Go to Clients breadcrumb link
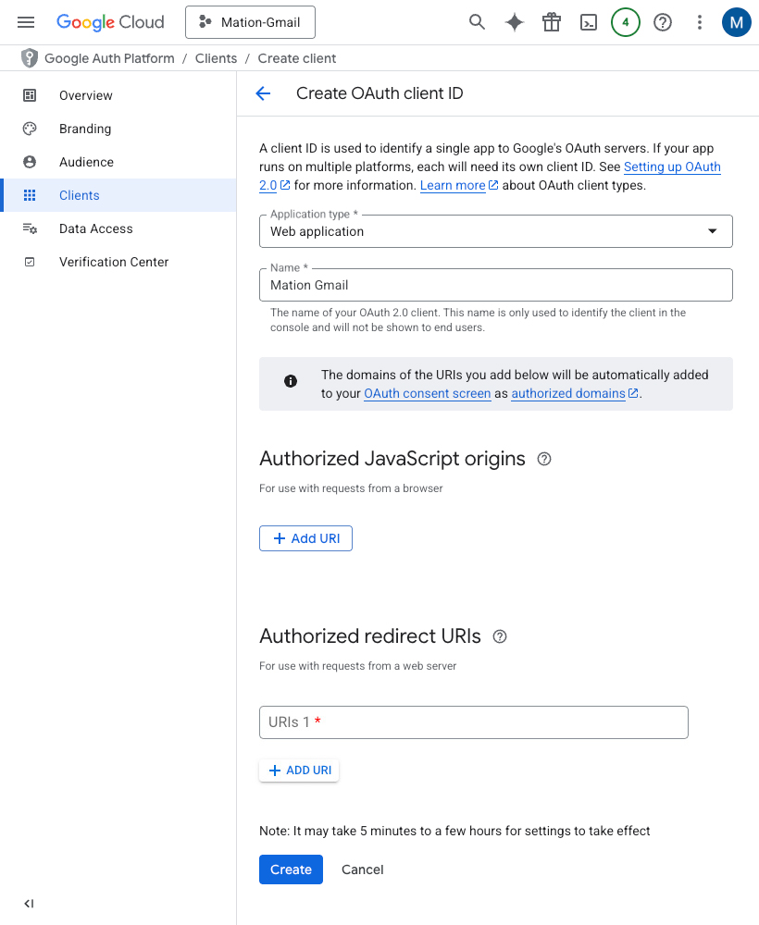The width and height of the screenshot is (759, 925). click(x=216, y=58)
